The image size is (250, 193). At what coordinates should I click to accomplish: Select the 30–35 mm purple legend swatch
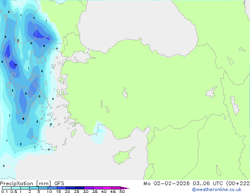(89, 188)
